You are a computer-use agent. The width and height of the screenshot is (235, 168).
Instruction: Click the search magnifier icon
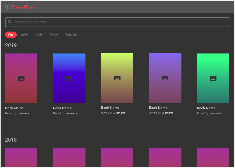tap(10, 22)
